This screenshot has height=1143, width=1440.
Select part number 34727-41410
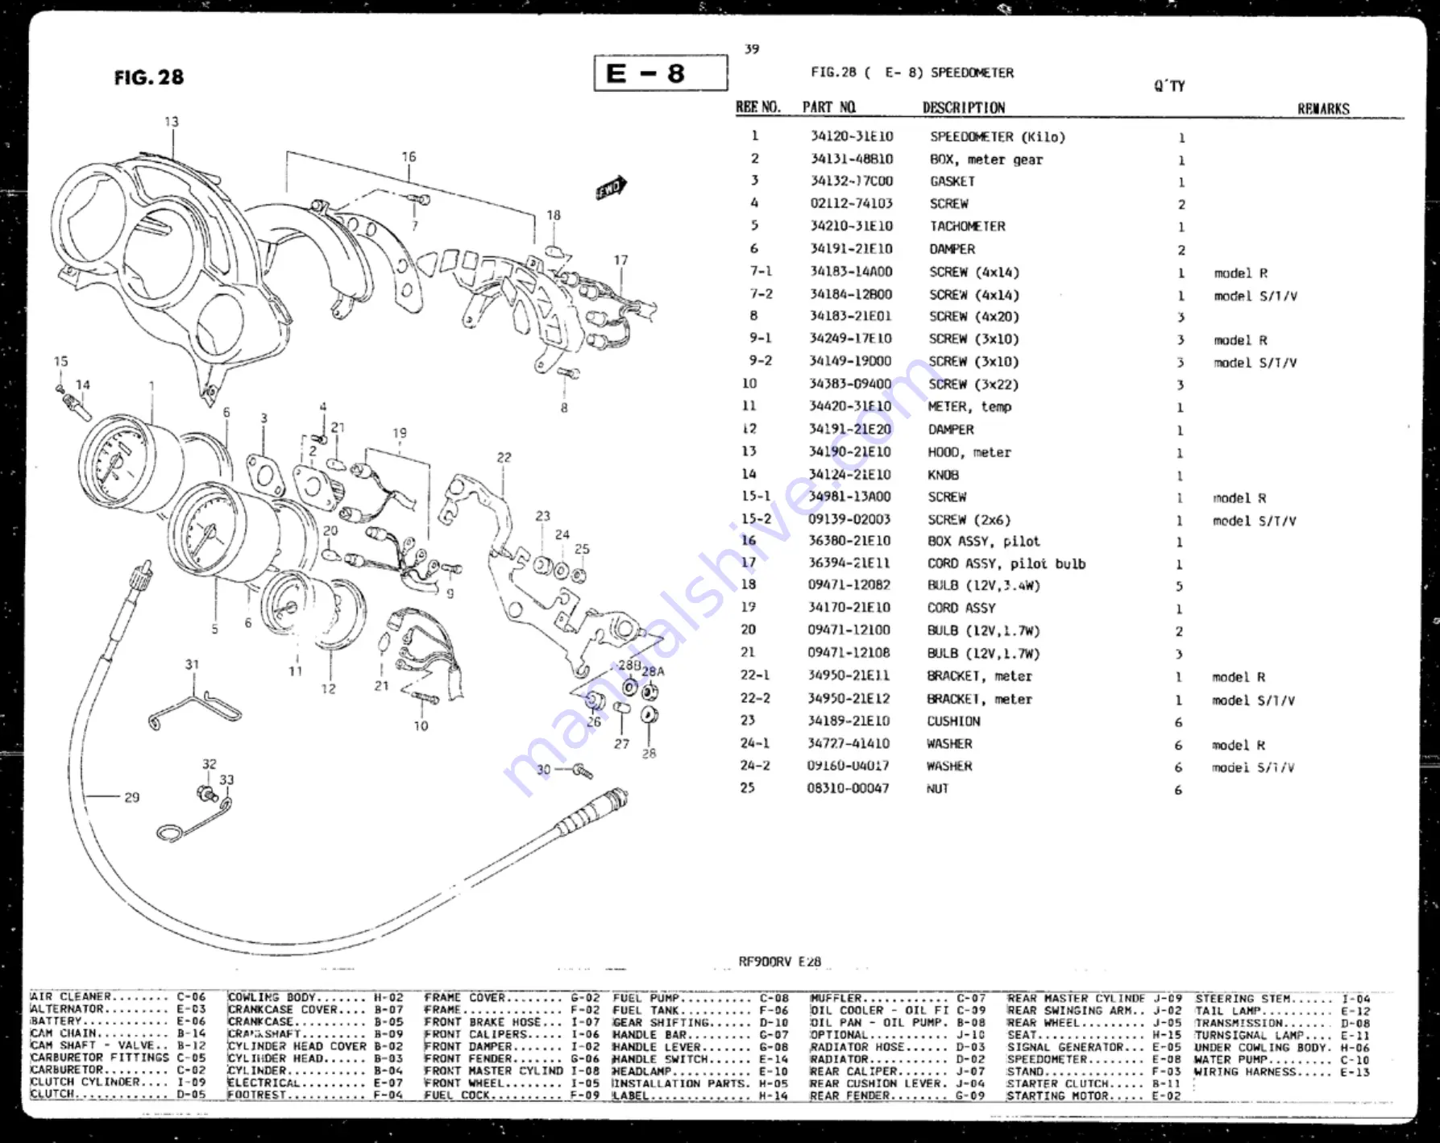tap(849, 744)
